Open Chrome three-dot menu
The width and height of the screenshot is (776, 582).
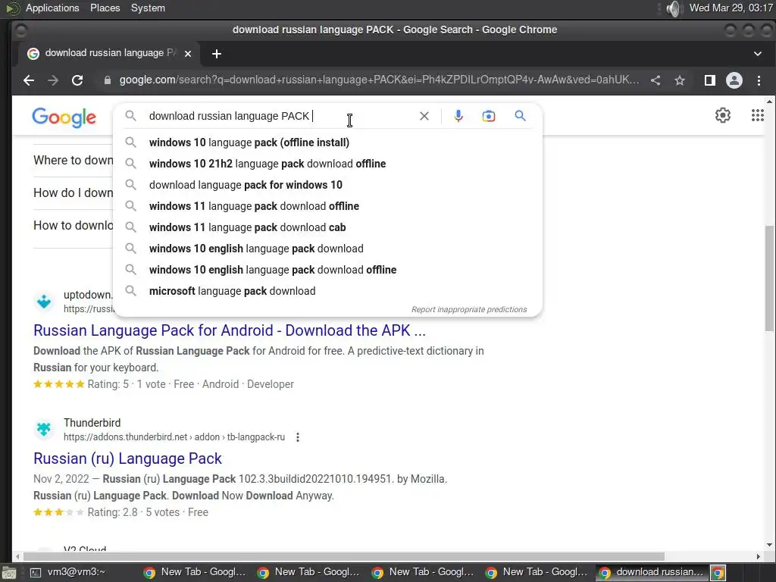(759, 80)
